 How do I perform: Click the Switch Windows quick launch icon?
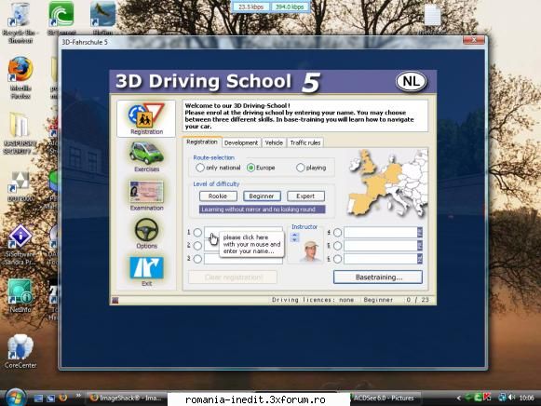tap(50, 398)
